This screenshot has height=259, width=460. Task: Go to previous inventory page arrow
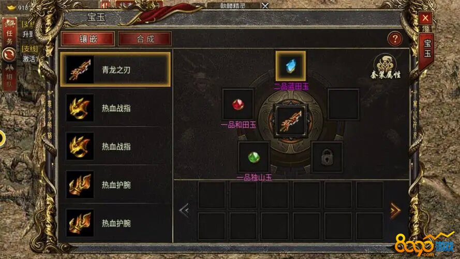pos(185,210)
